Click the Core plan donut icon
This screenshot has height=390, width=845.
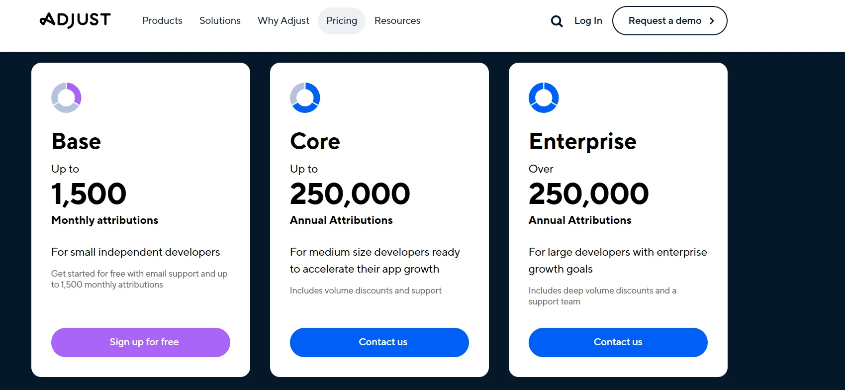point(305,97)
